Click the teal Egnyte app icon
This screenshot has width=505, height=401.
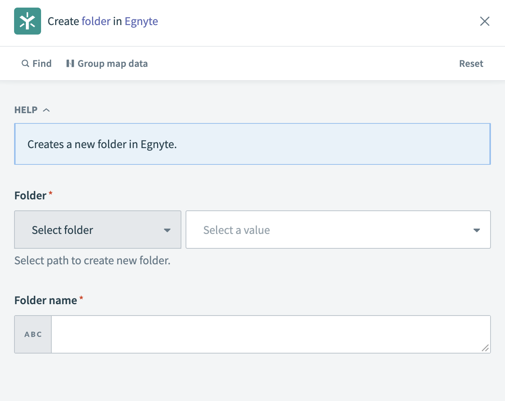click(27, 21)
